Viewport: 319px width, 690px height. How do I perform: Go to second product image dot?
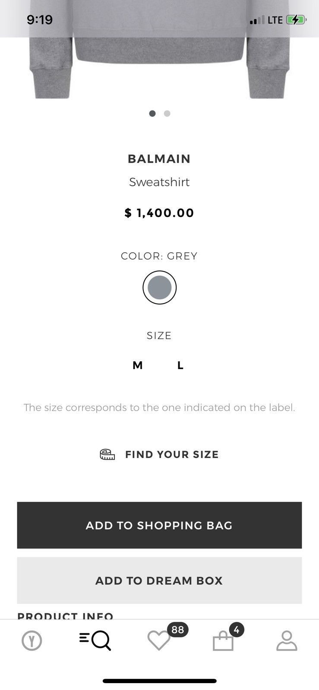pos(167,113)
